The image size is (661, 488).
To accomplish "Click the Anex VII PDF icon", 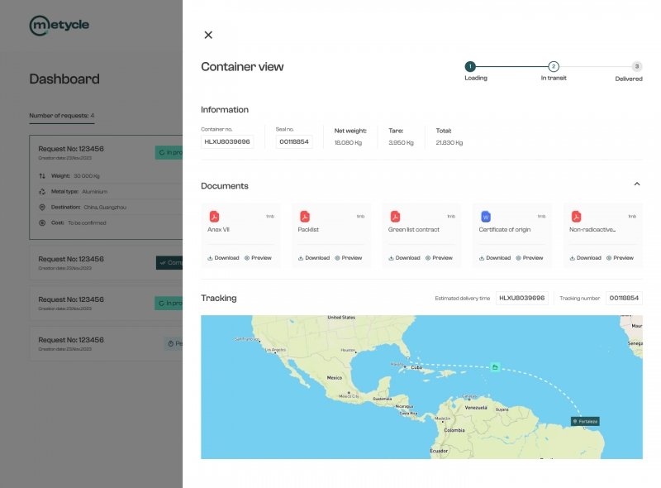I will pyautogui.click(x=214, y=217).
